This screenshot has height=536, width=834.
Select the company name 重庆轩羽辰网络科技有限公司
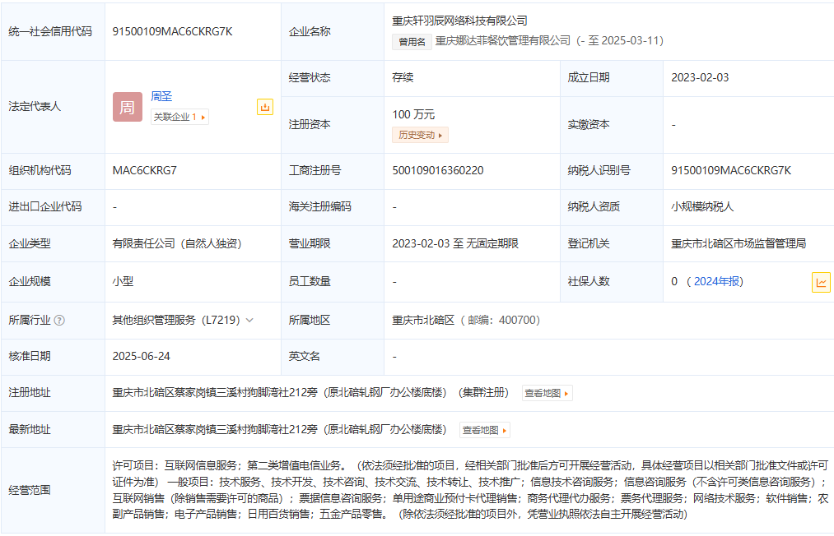[x=459, y=21]
